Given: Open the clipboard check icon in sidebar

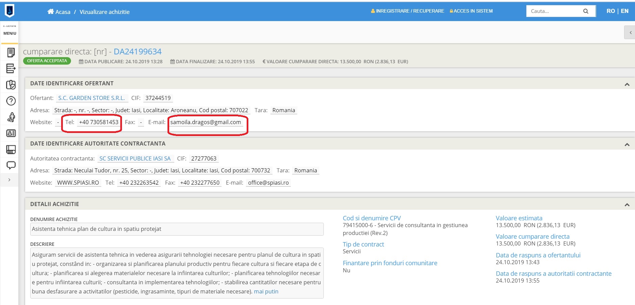Looking at the screenshot, I should tap(11, 85).
